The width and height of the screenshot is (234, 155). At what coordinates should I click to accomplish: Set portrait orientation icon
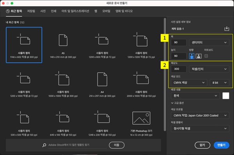(191, 56)
